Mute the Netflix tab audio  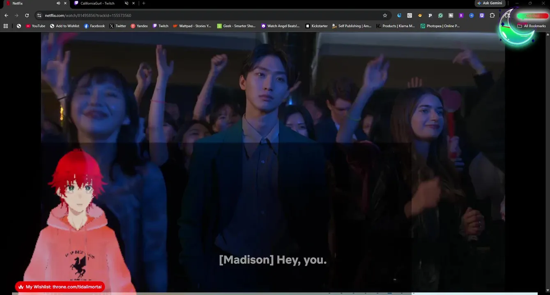point(58,3)
